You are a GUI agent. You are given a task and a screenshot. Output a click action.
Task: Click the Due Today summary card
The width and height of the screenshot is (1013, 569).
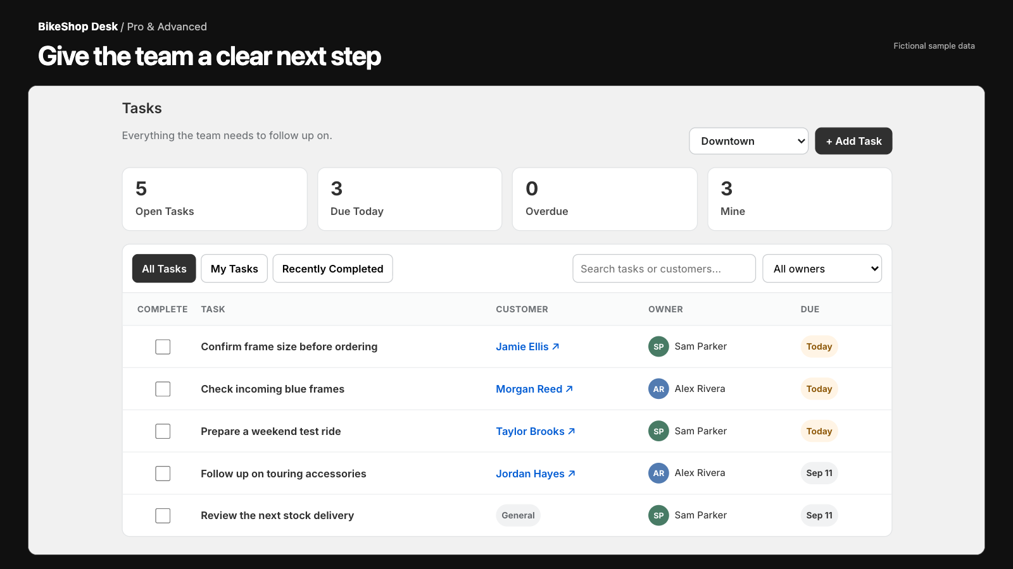coord(410,199)
